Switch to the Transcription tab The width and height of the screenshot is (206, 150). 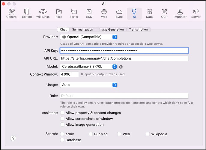tap(138, 29)
